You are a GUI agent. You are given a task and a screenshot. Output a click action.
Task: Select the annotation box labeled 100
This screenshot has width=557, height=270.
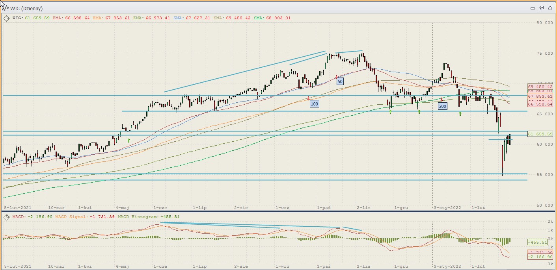click(x=314, y=104)
